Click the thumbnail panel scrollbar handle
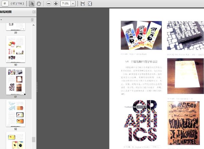Viewport: 204px width, 149px height. tap(34, 139)
